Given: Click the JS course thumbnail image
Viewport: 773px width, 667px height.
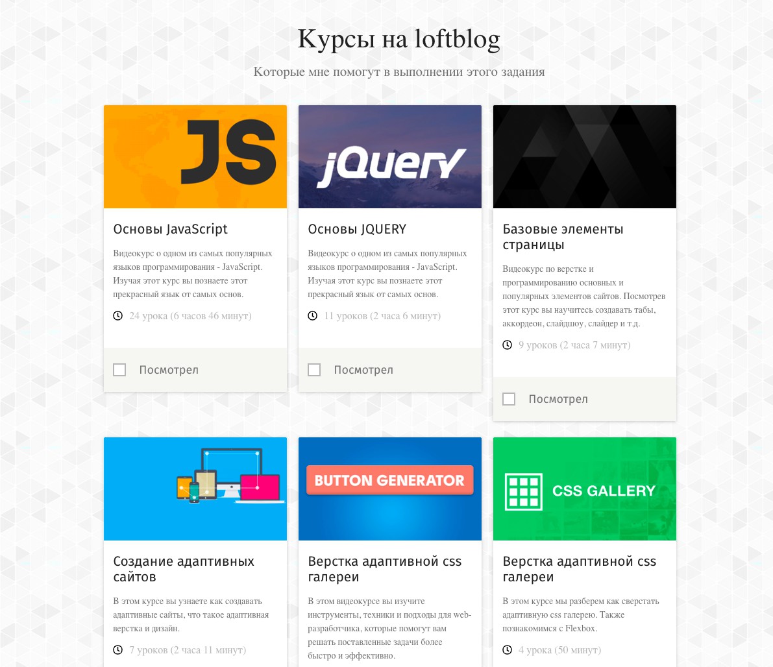Looking at the screenshot, I should [195, 157].
